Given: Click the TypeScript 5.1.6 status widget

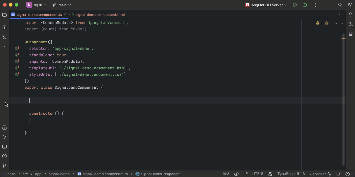Looking at the screenshot, I should pos(291,174).
